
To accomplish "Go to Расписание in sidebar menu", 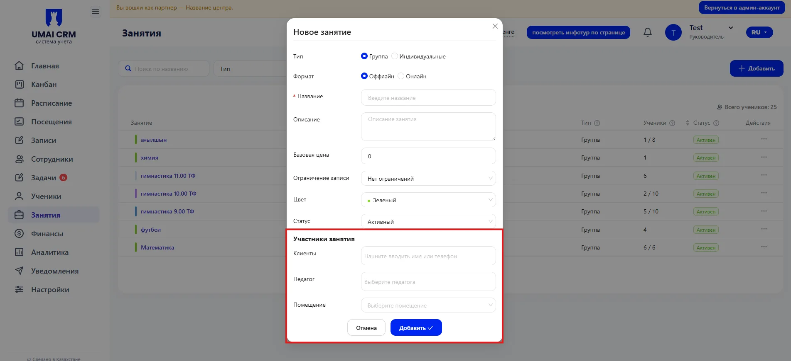I will (52, 103).
